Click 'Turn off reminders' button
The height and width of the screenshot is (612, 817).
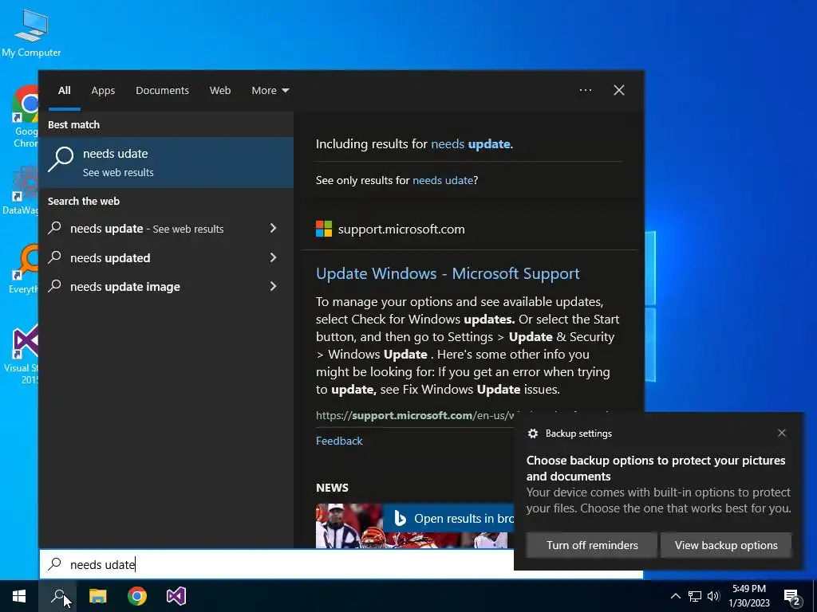coord(592,545)
